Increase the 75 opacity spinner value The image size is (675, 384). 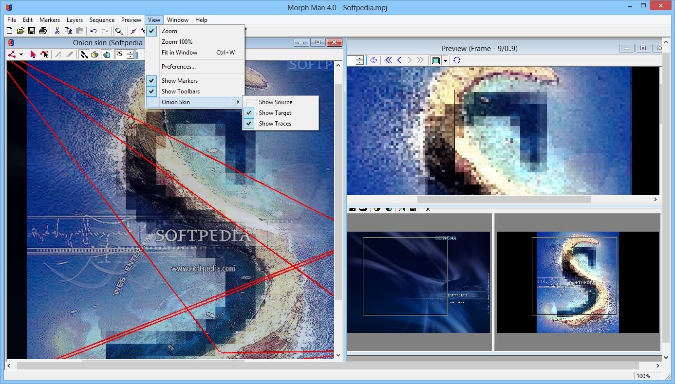click(x=131, y=52)
